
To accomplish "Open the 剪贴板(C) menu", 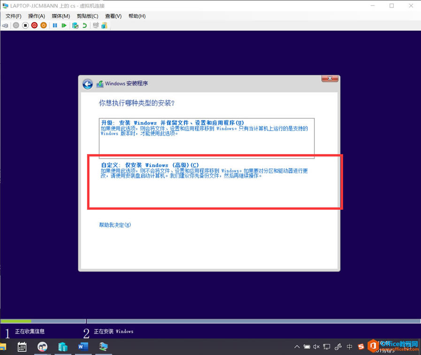I will [87, 16].
